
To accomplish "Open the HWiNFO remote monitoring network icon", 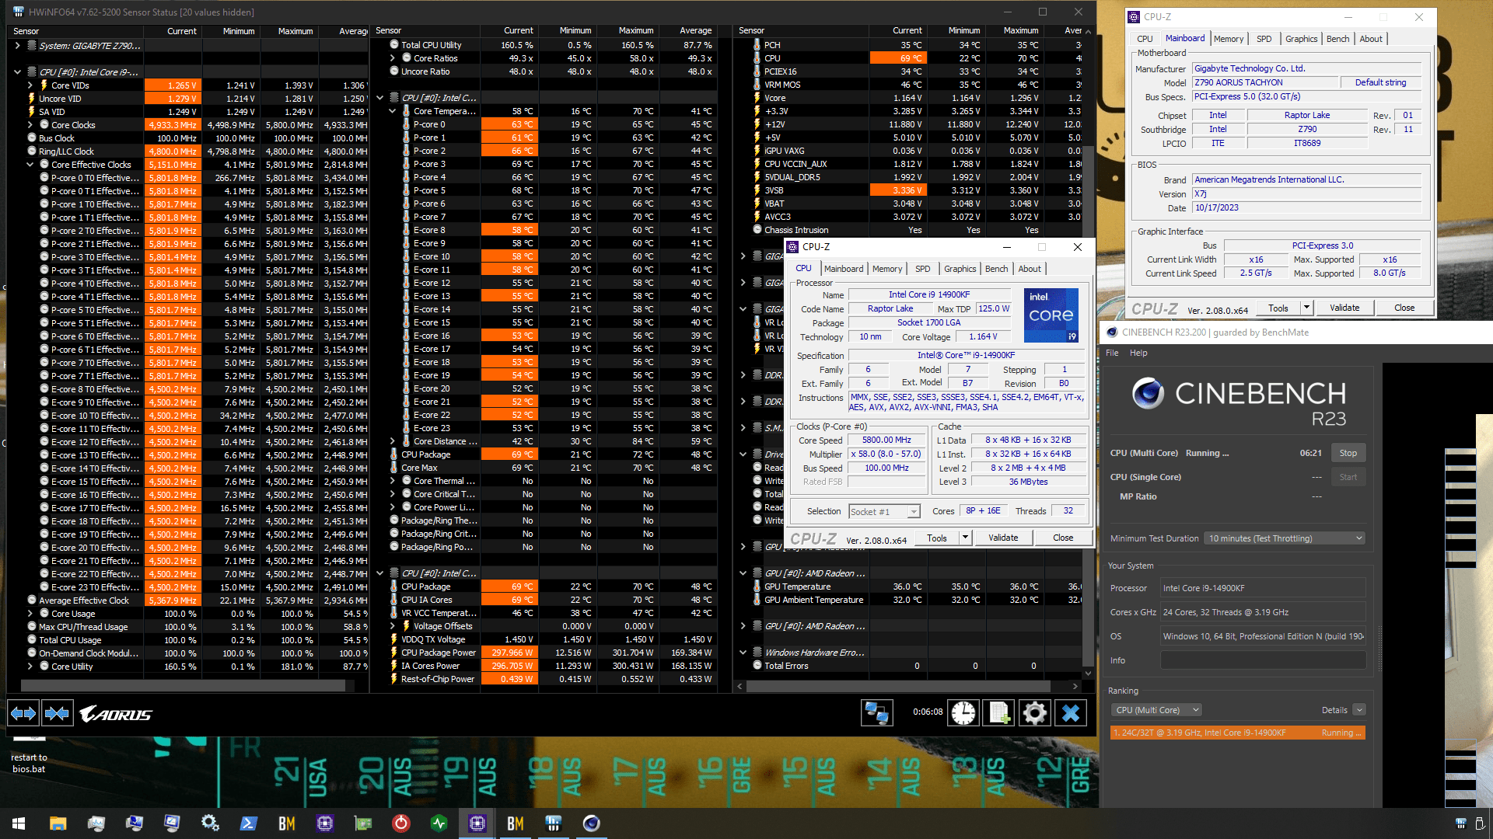I will pos(876,713).
